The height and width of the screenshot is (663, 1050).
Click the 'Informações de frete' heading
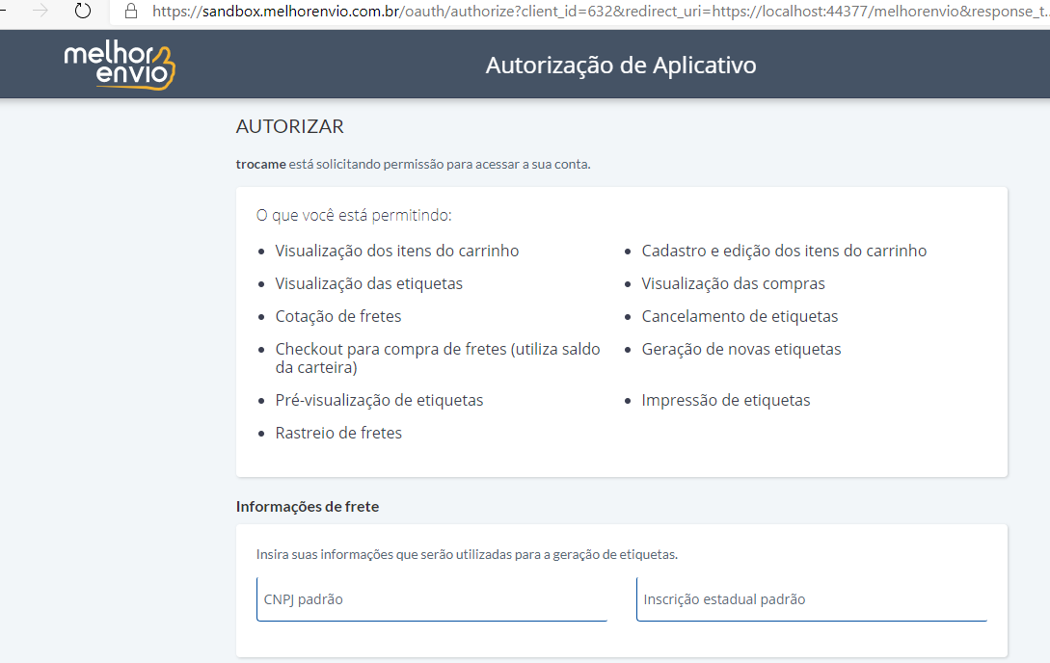(308, 507)
